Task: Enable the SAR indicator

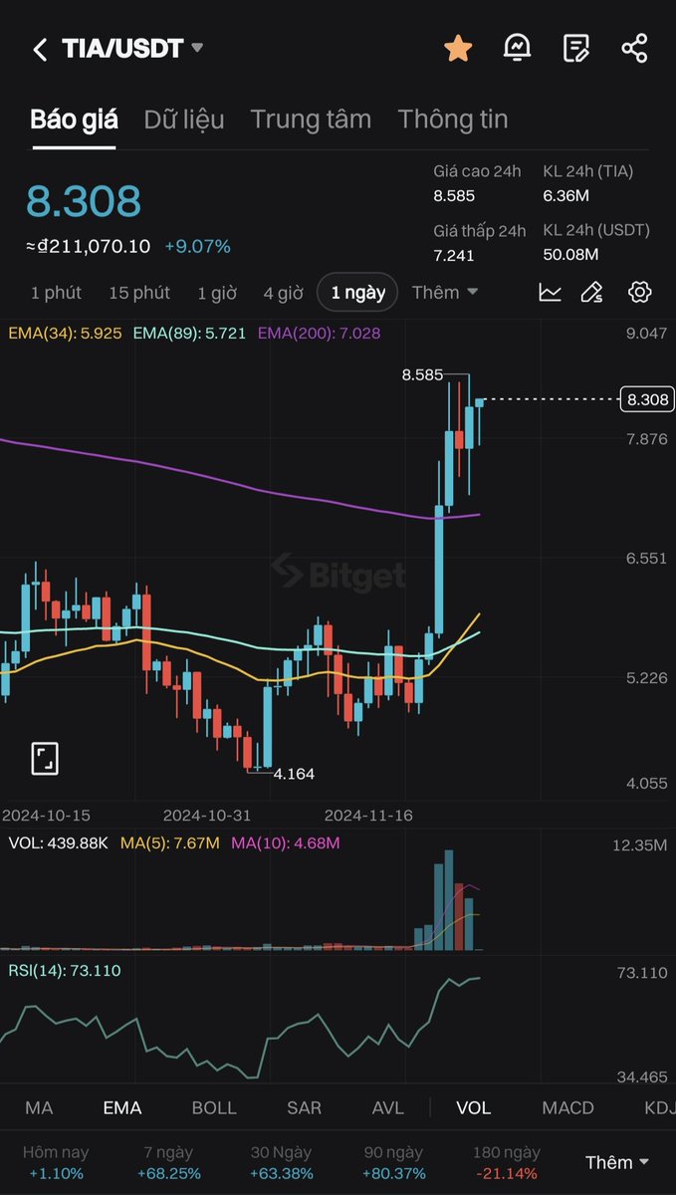Action: (304, 1107)
